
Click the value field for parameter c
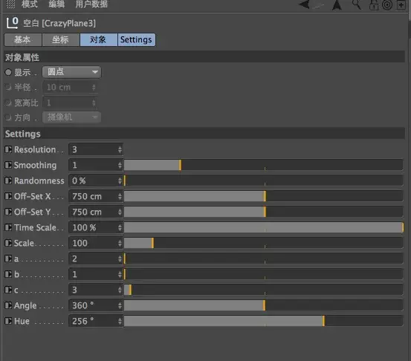coord(96,290)
